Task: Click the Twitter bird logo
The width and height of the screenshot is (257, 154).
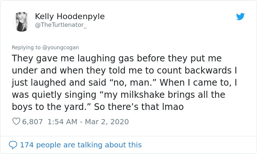Action: coord(240,17)
